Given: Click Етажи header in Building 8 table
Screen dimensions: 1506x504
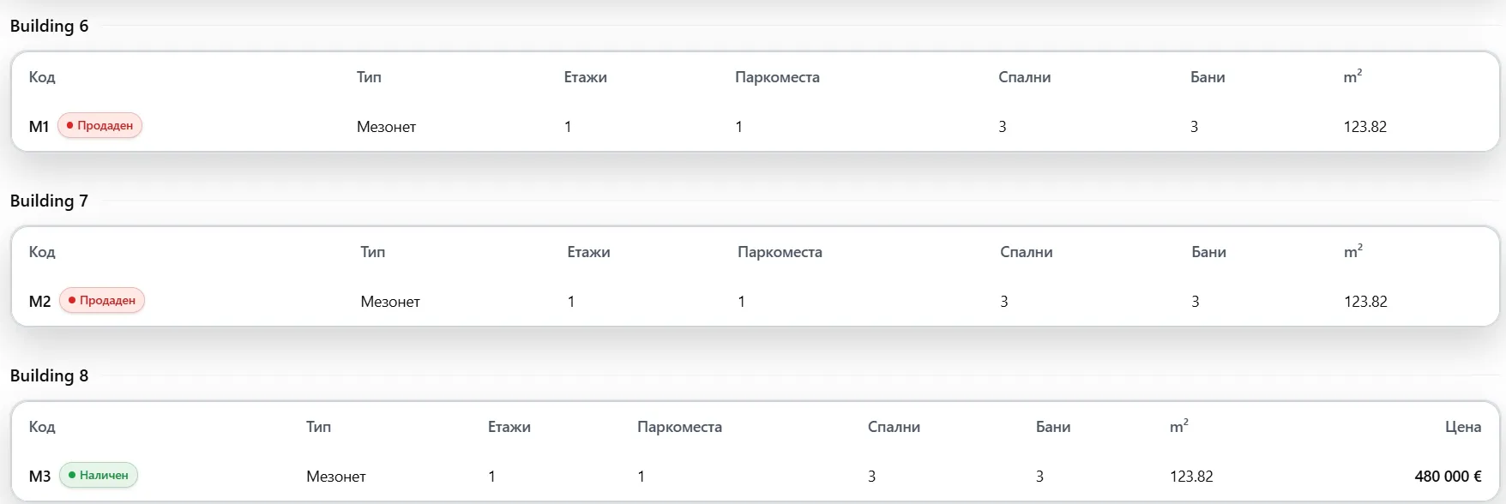Looking at the screenshot, I should point(509,427).
